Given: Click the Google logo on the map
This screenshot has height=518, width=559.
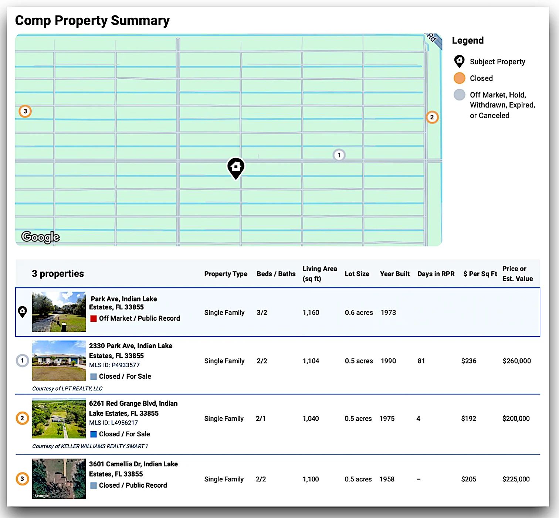Looking at the screenshot, I should click(41, 237).
